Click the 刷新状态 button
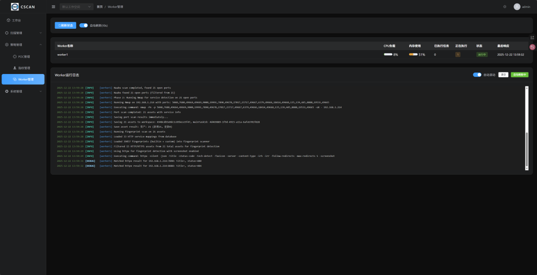Screen dimensions: 537x275 [66, 25]
